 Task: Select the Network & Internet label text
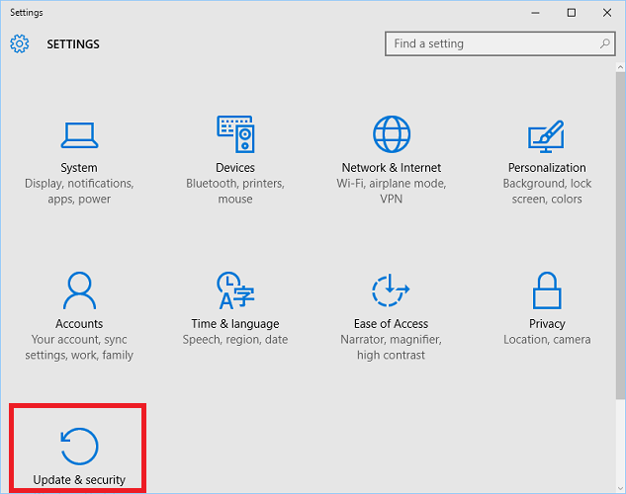coord(392,167)
